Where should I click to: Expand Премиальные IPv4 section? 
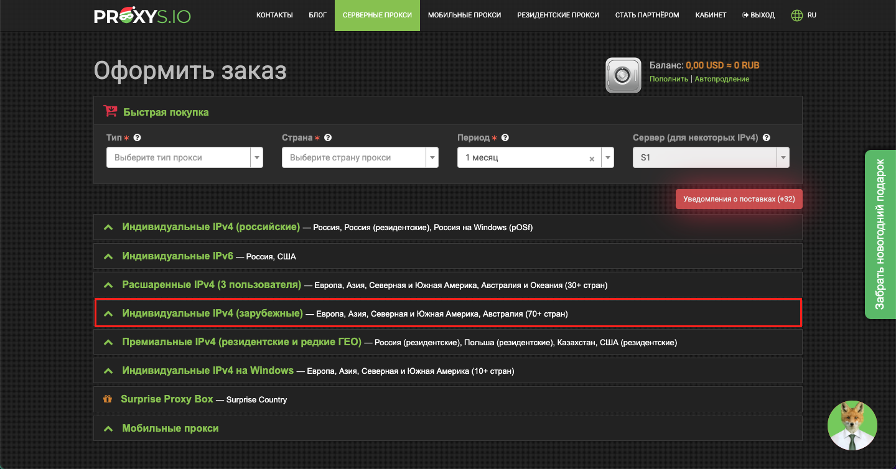[448, 342]
